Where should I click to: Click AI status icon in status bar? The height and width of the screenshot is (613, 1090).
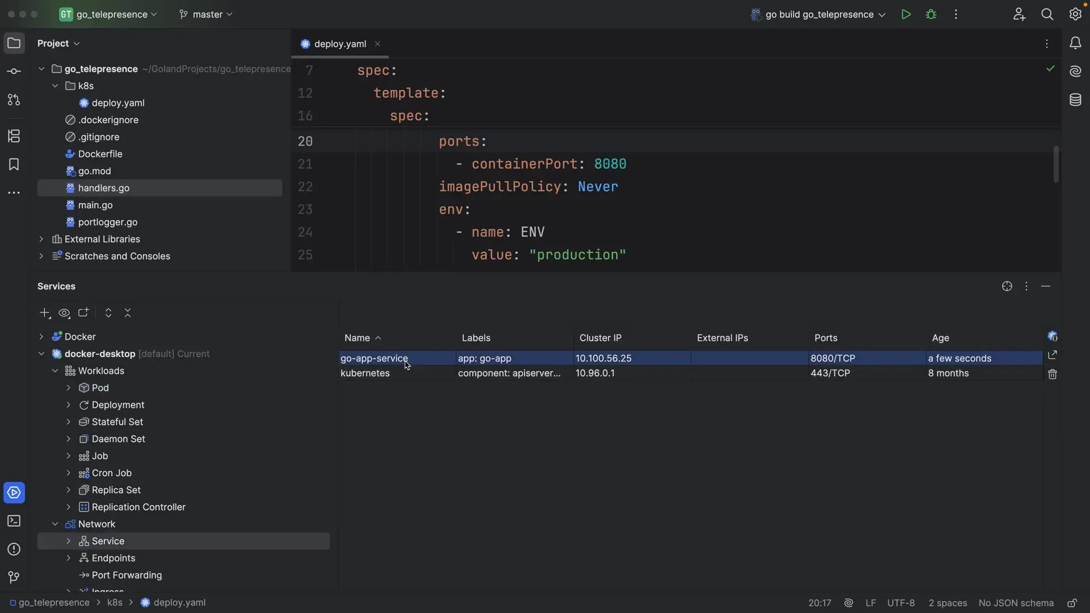pos(849,603)
